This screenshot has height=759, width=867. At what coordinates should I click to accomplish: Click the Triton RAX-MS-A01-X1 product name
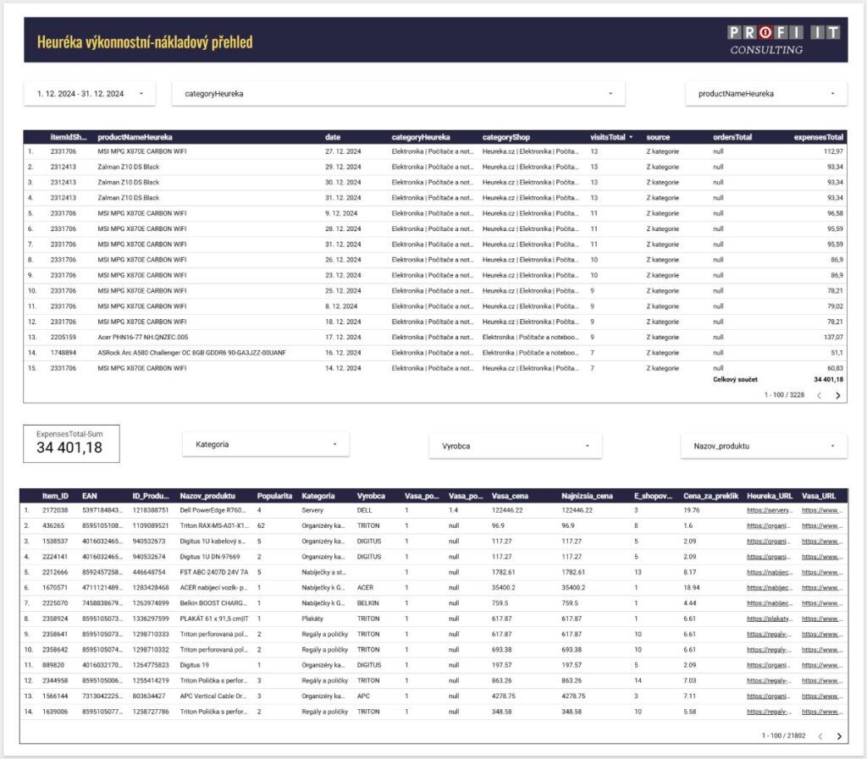pyautogui.click(x=214, y=526)
